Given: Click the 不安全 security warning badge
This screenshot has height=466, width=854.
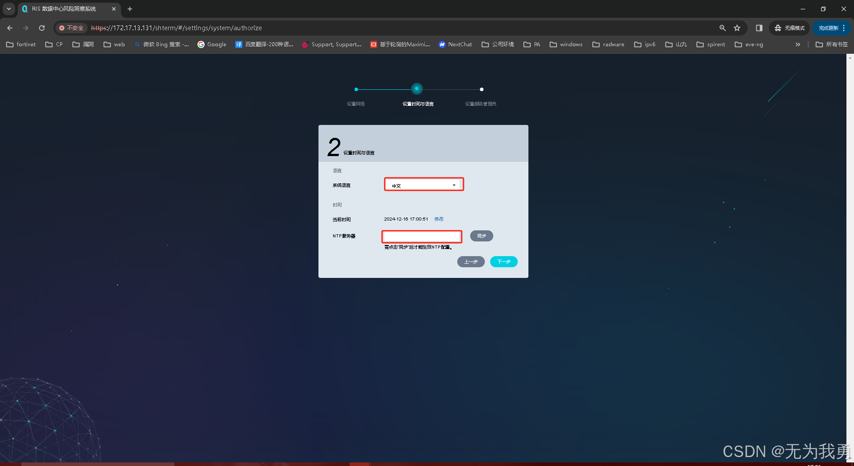Looking at the screenshot, I should coord(71,28).
